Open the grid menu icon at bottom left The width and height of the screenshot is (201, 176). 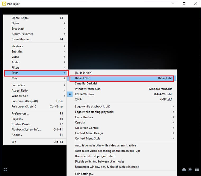[x=5, y=169]
